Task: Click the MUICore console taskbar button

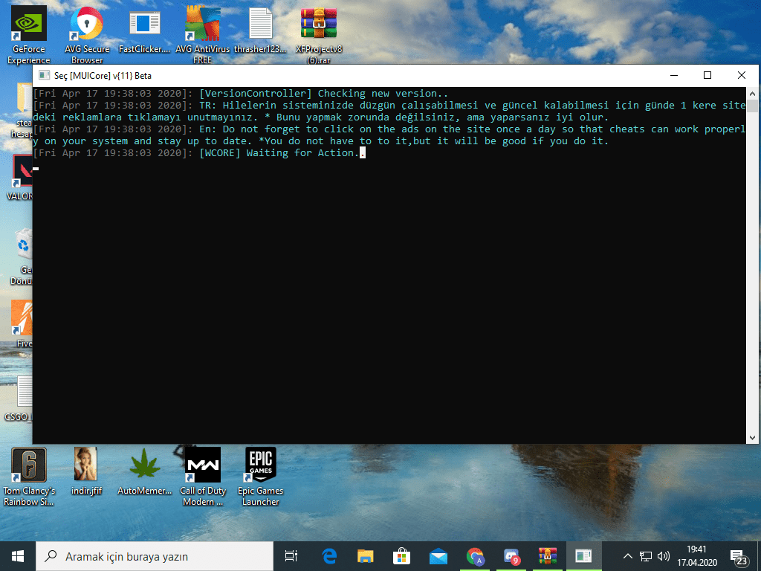Action: point(584,556)
